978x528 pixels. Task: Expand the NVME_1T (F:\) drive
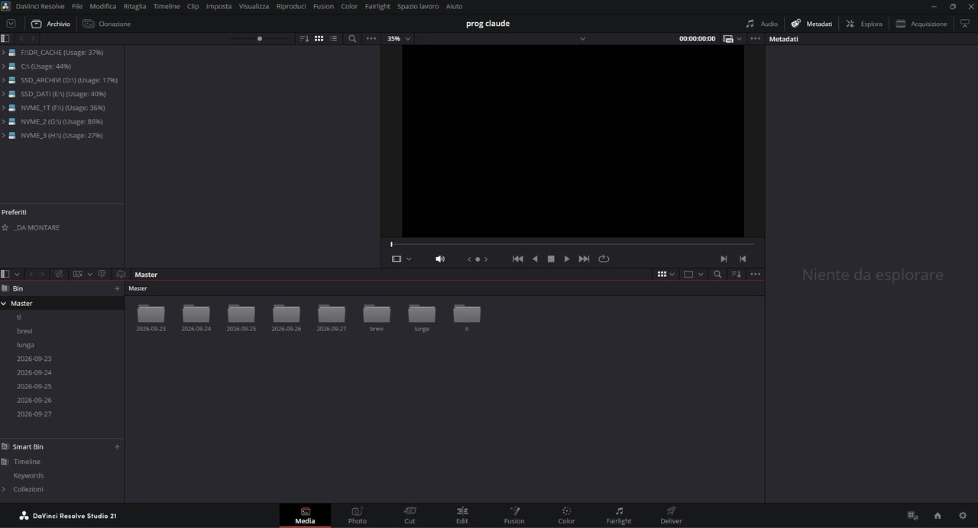4,108
